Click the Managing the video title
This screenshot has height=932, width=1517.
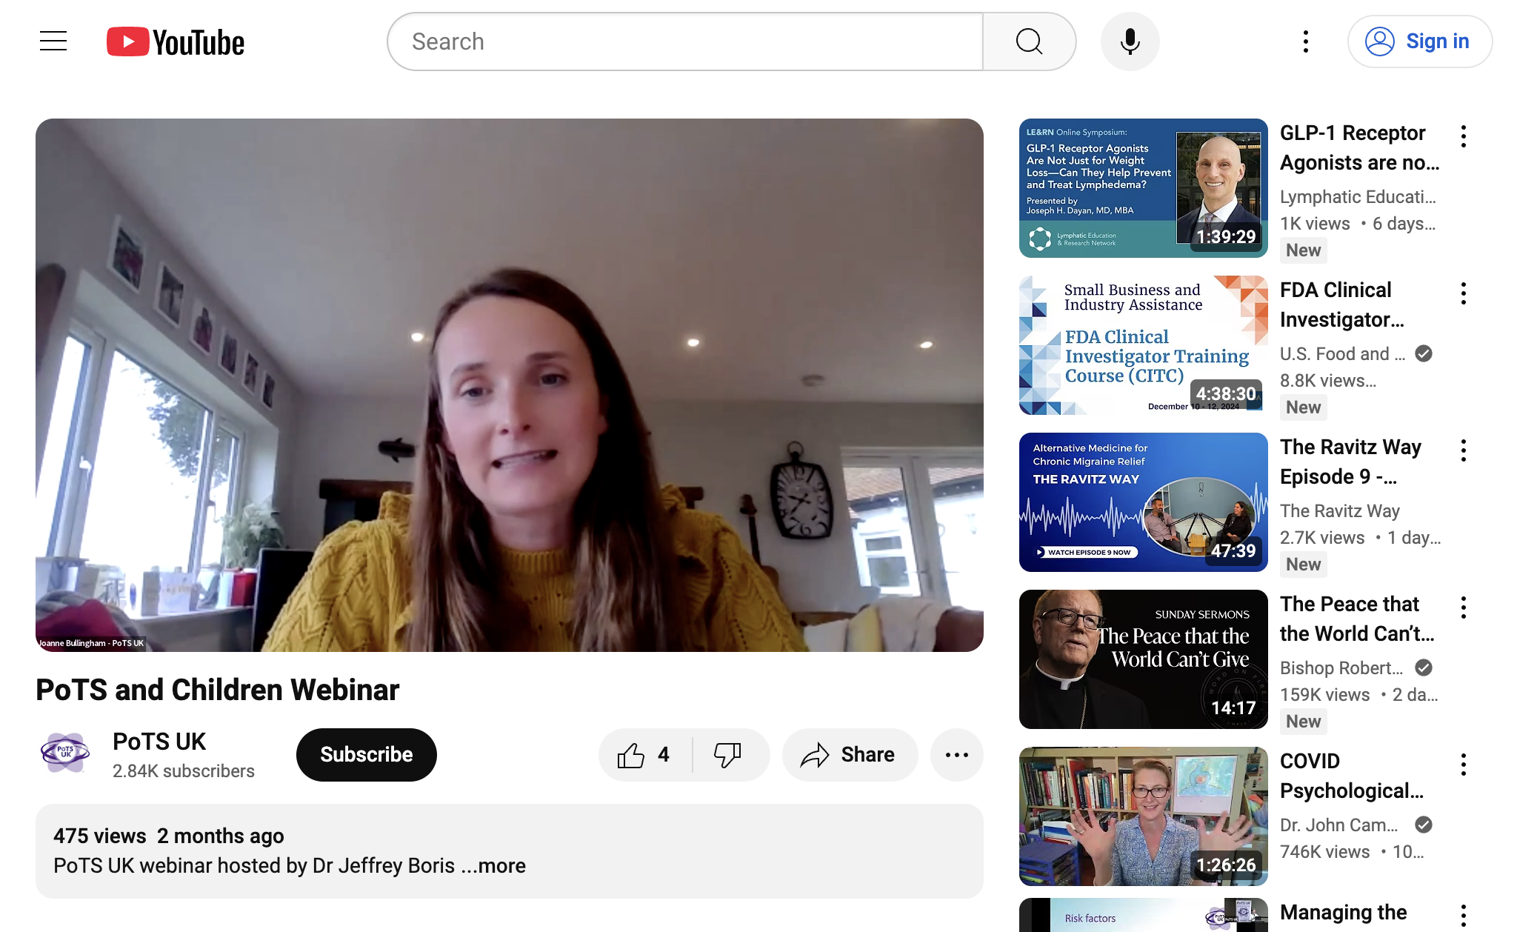[x=1343, y=913]
